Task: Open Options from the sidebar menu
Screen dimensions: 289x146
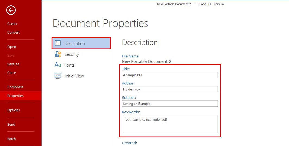Action: [14, 110]
